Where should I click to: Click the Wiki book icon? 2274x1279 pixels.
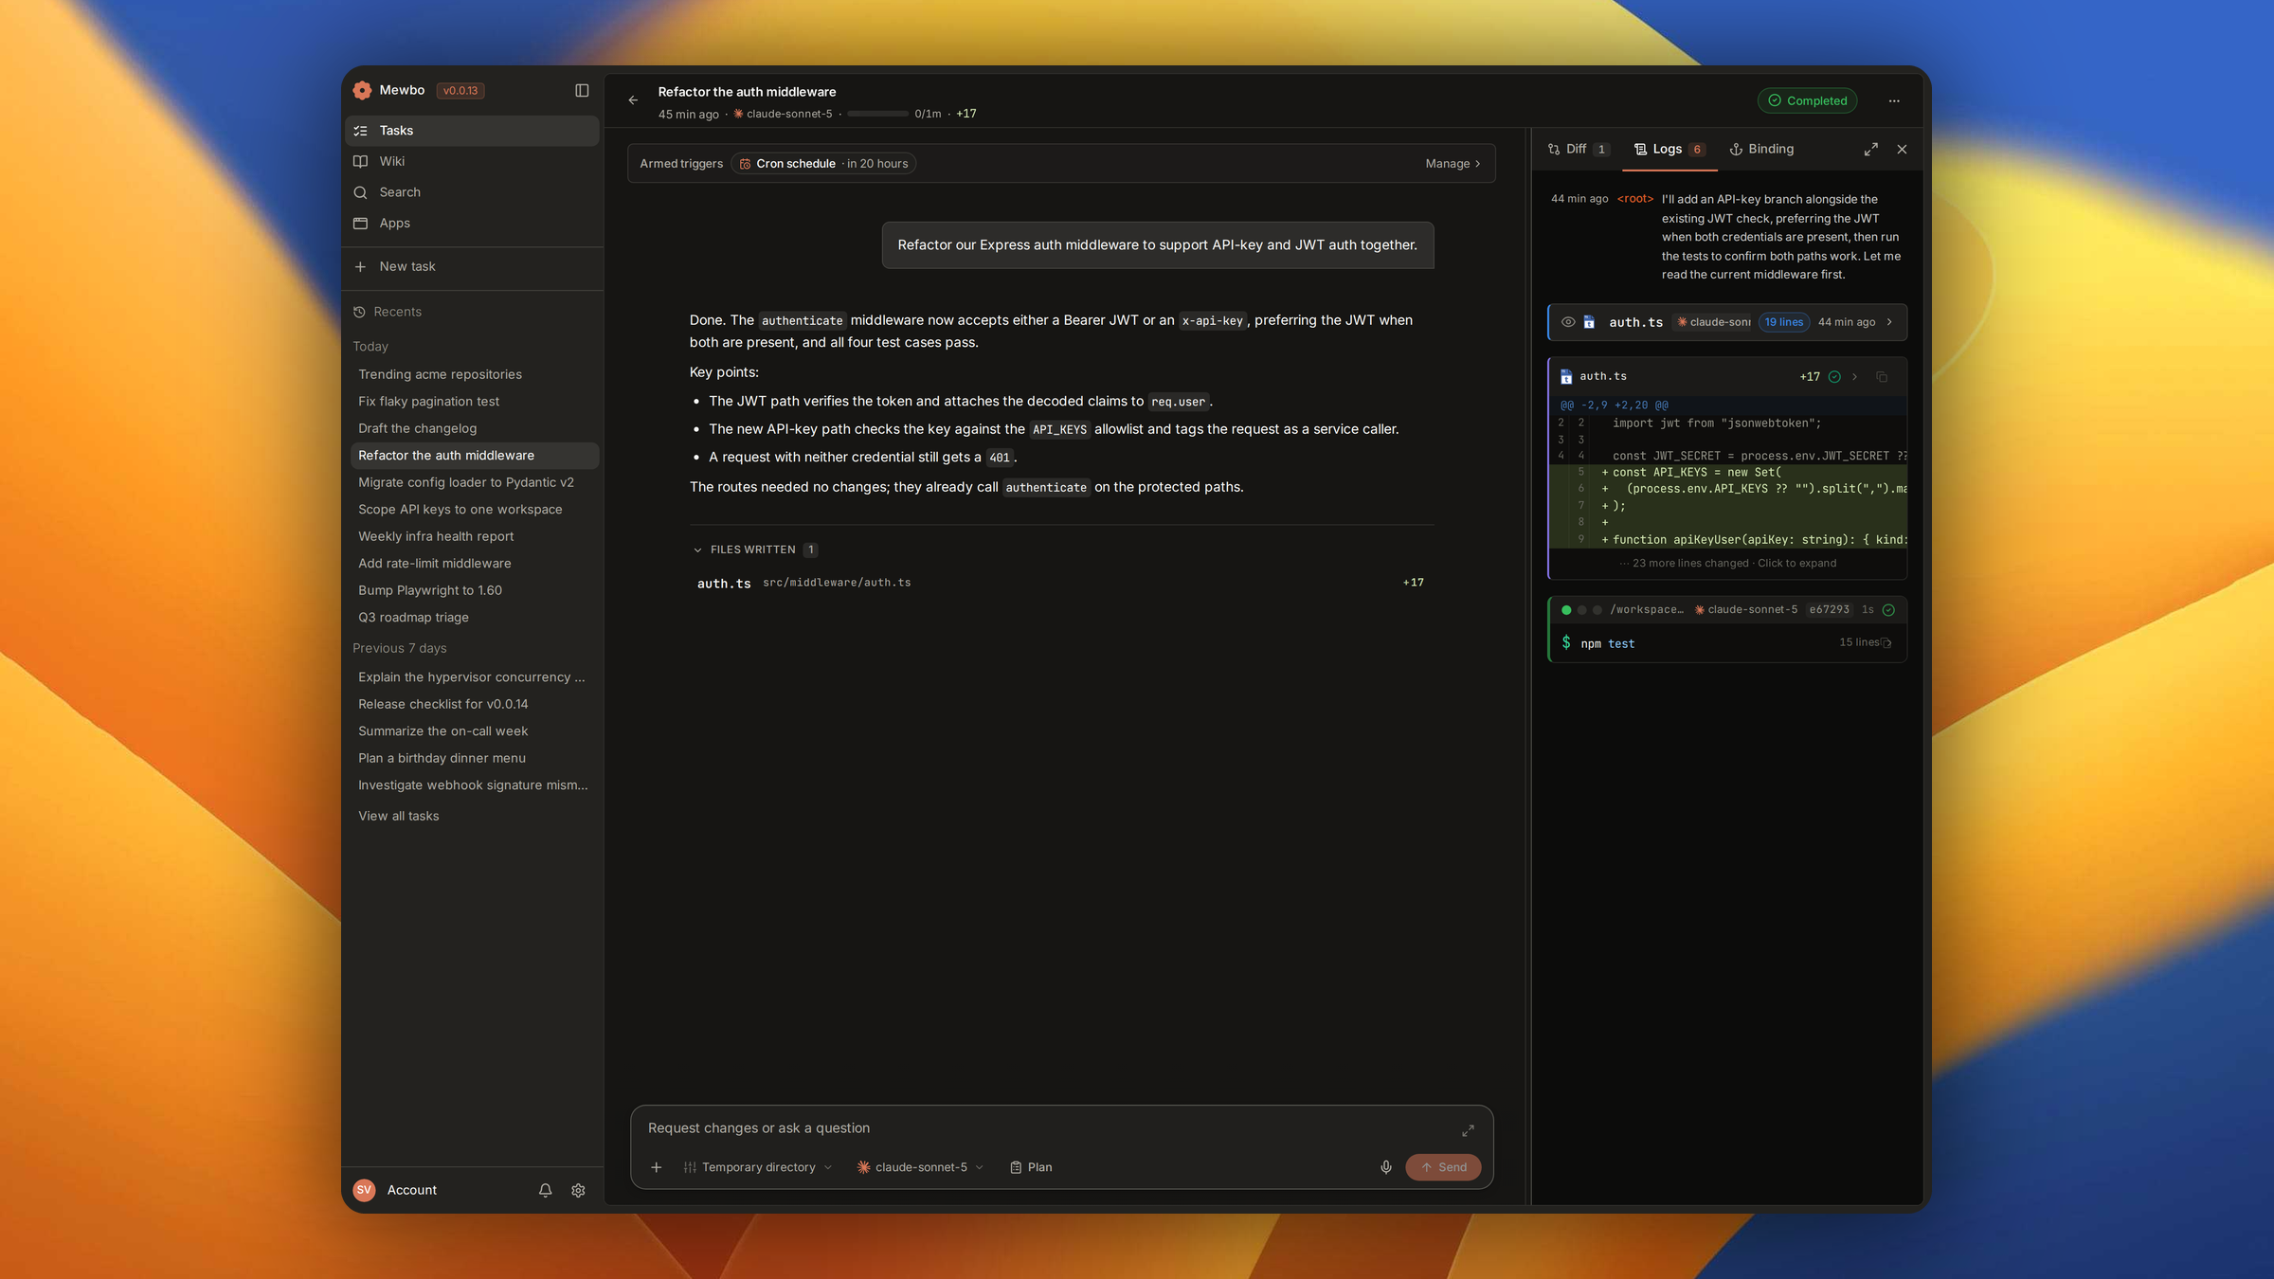pyautogui.click(x=360, y=161)
